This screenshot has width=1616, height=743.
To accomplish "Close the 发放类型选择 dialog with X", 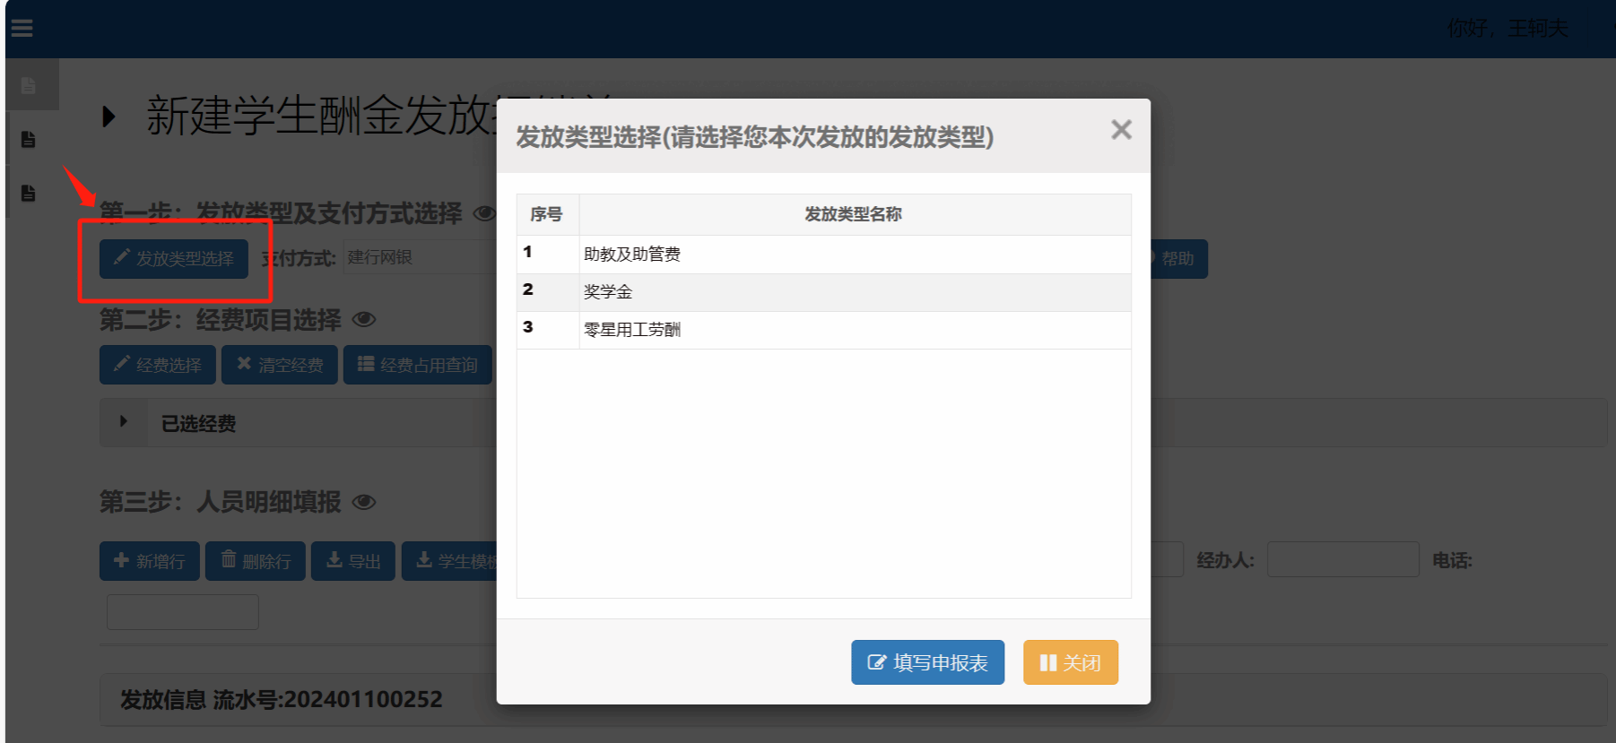I will [x=1121, y=130].
